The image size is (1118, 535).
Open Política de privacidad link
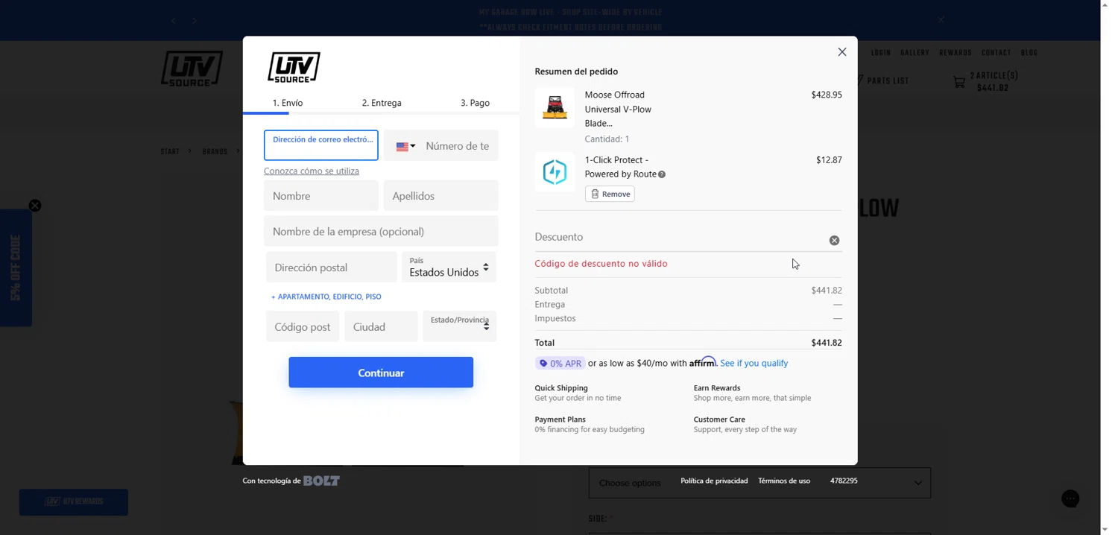point(714,481)
